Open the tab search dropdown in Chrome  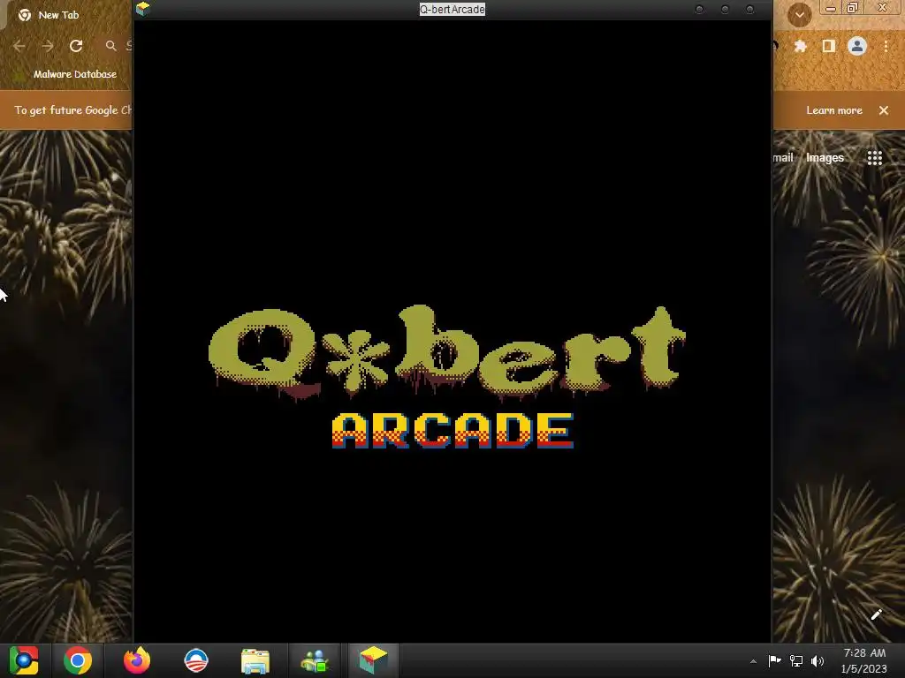point(799,15)
